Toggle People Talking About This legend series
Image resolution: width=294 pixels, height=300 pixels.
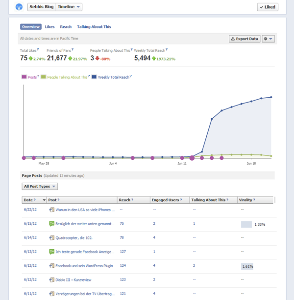pyautogui.click(x=44, y=77)
